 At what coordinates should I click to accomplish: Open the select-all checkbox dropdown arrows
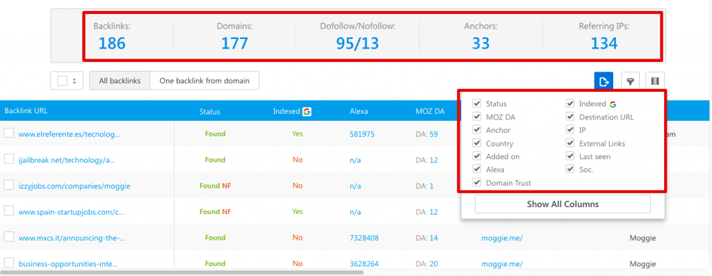click(x=74, y=81)
